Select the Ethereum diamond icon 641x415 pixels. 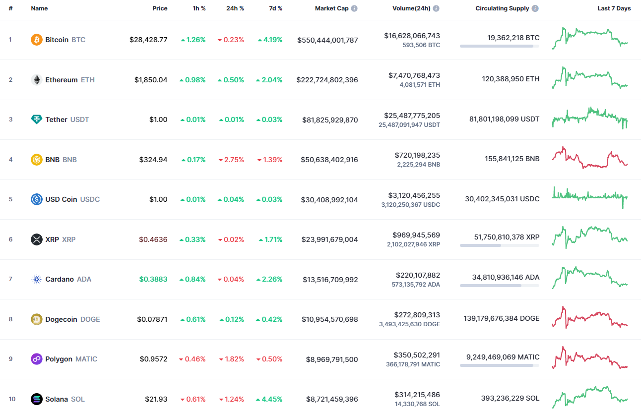click(x=36, y=80)
